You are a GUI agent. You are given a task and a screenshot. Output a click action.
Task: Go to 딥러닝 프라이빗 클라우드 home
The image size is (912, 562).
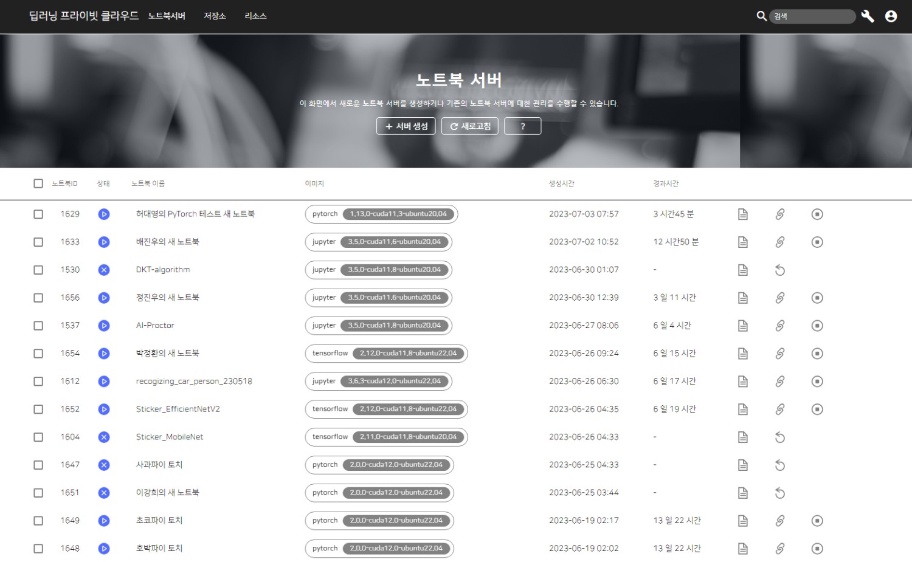pyautogui.click(x=84, y=16)
